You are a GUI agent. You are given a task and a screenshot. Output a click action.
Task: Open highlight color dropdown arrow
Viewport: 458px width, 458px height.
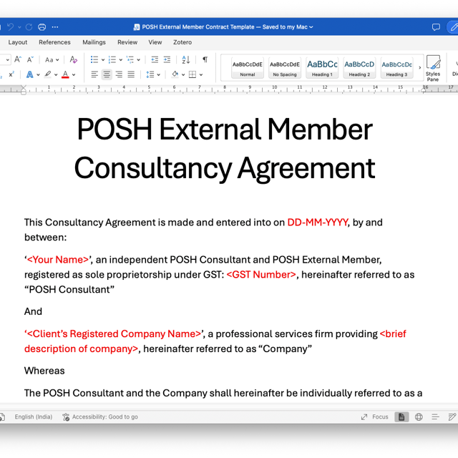click(x=56, y=75)
